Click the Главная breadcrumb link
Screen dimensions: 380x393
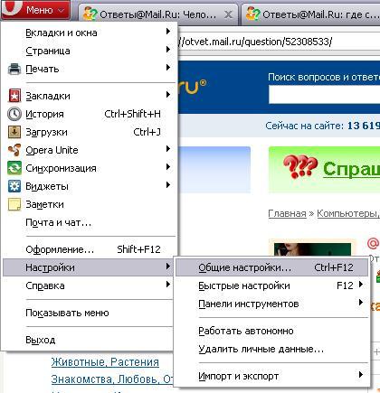(x=287, y=213)
